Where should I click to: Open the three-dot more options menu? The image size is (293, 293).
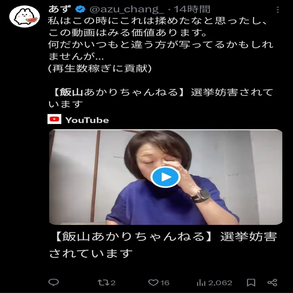[278, 9]
